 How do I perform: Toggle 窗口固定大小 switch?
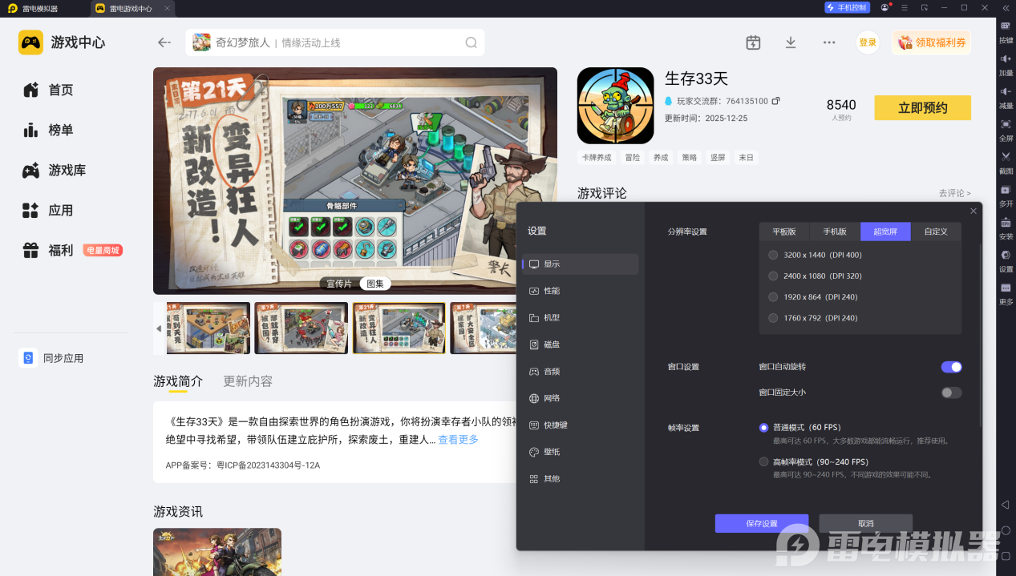(x=951, y=393)
